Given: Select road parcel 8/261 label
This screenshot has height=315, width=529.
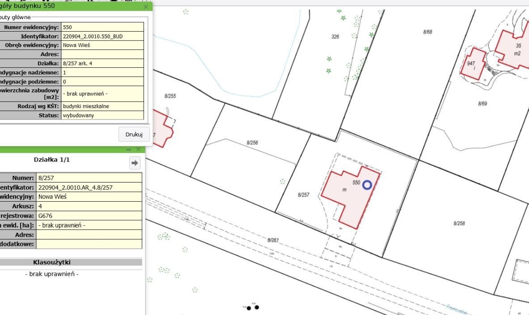Looking at the screenshot, I should coord(273,240).
